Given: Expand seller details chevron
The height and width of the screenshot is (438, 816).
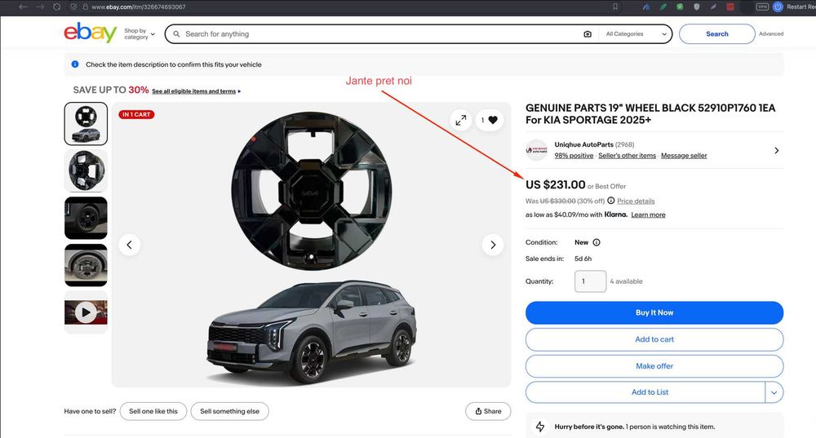Looking at the screenshot, I should point(777,150).
